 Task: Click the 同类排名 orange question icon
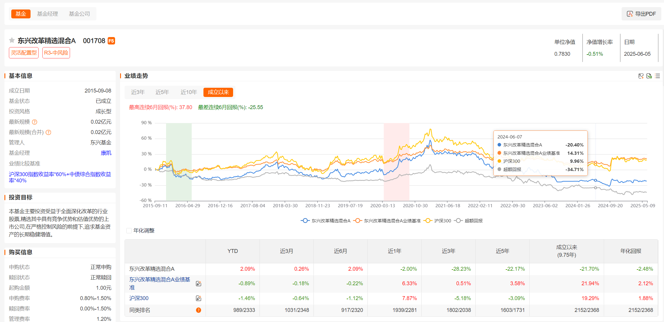198,310
